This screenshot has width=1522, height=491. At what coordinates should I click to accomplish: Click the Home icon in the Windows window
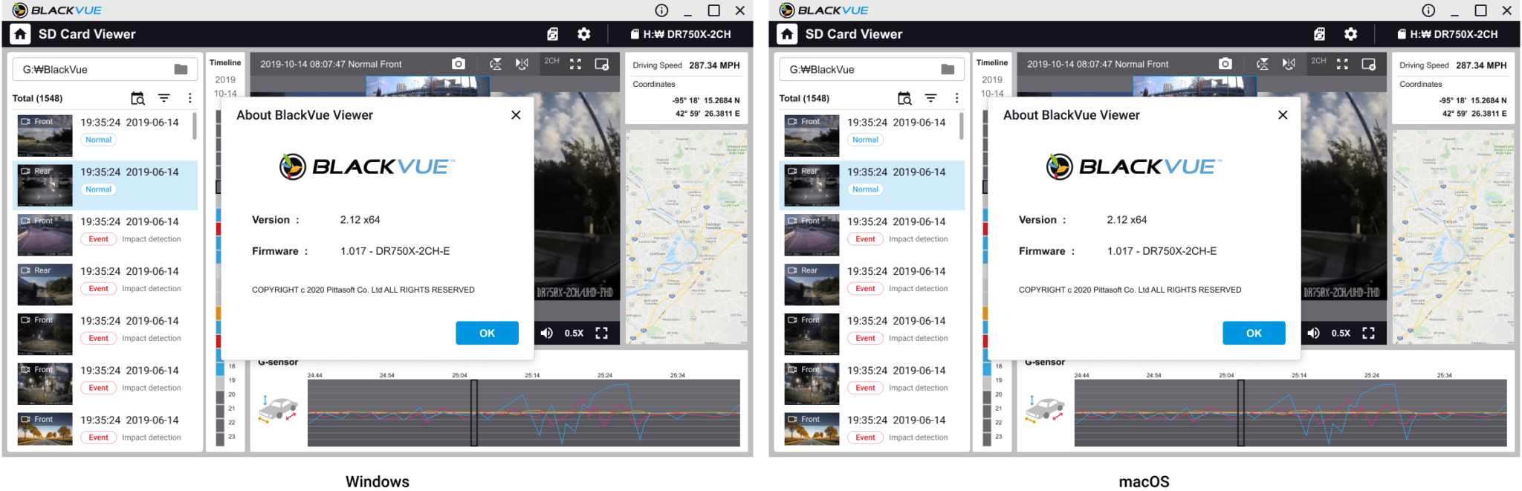pyautogui.click(x=20, y=34)
